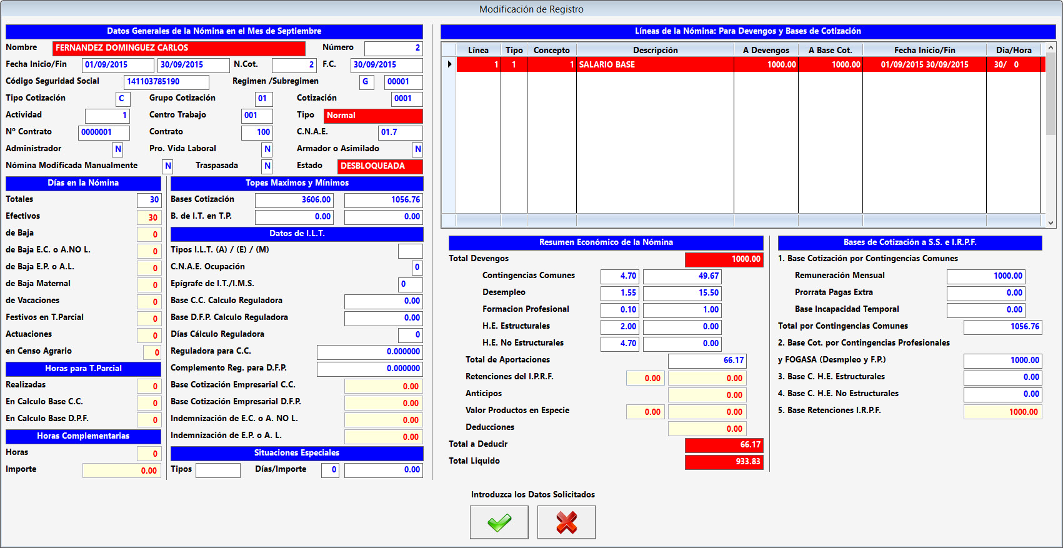Click the Nombre field with employee name
Viewport: 1063px width, 548px height.
pyautogui.click(x=179, y=48)
